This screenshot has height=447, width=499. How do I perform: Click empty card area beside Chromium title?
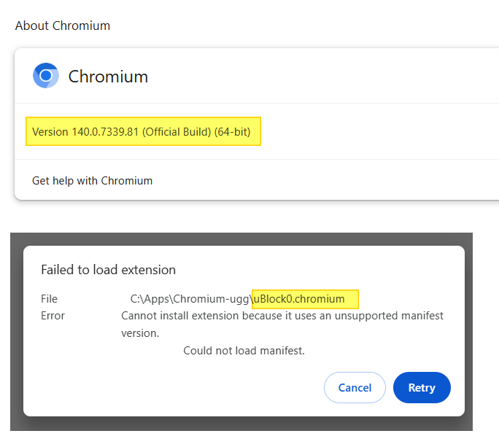318,77
